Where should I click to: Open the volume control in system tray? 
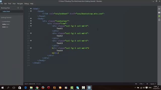144,88
